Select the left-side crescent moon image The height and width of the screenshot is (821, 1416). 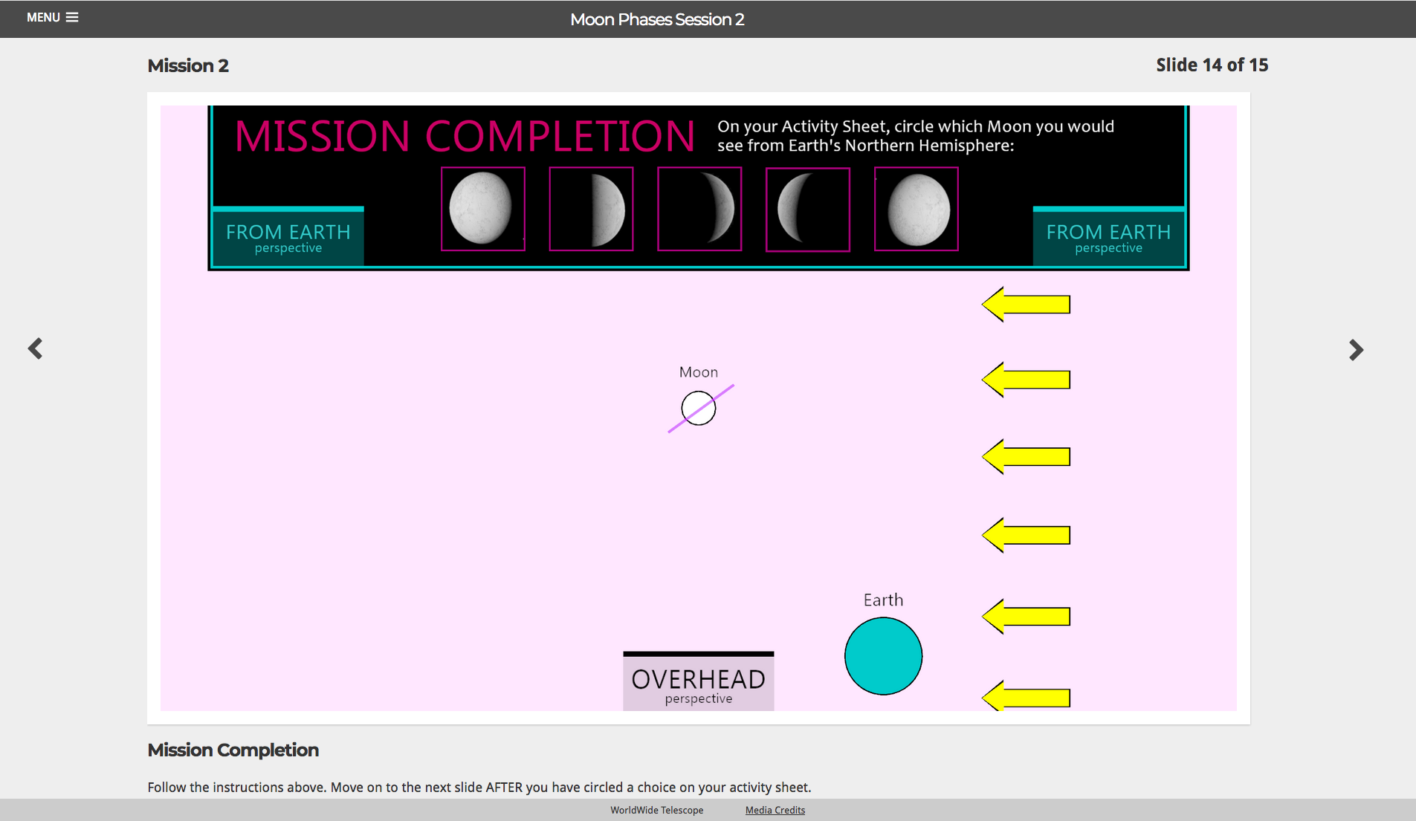pyautogui.click(x=807, y=210)
